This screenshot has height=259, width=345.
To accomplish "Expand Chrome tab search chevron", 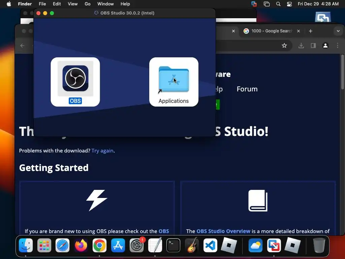I will pyautogui.click(x=338, y=31).
